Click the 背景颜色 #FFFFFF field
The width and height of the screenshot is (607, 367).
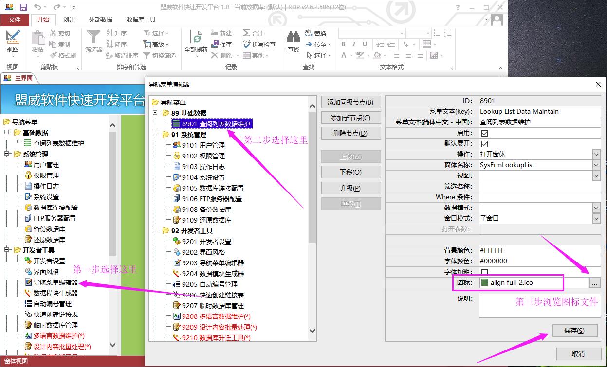[540, 250]
